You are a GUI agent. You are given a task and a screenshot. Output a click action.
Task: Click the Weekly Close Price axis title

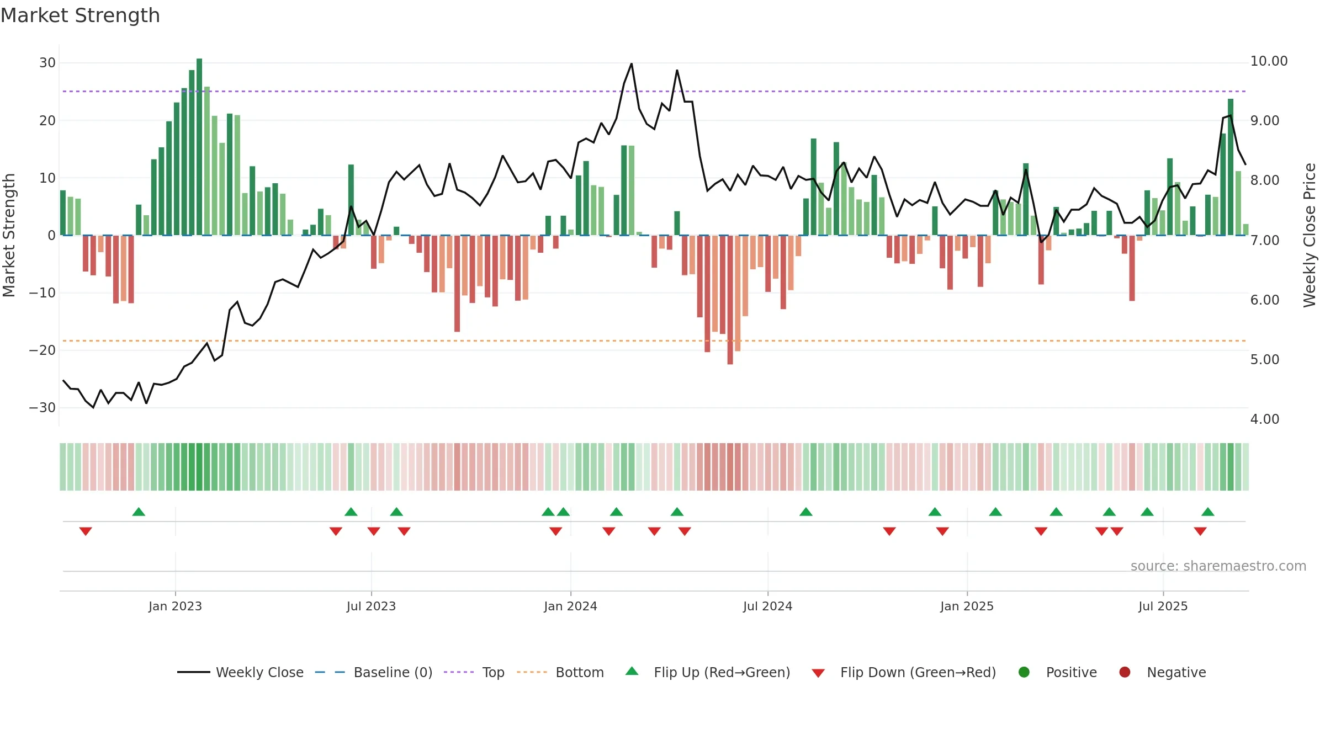click(1310, 235)
